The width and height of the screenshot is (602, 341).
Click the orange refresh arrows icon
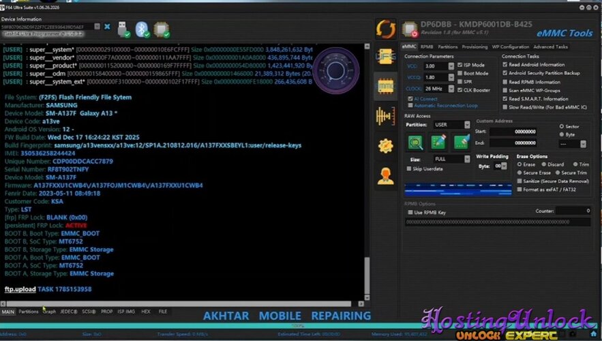[x=385, y=29]
